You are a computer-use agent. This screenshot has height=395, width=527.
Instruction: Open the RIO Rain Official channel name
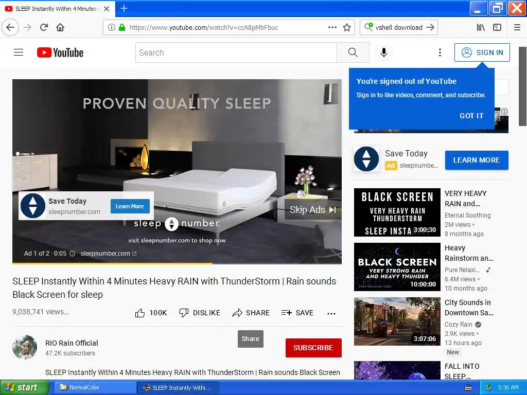click(x=72, y=343)
